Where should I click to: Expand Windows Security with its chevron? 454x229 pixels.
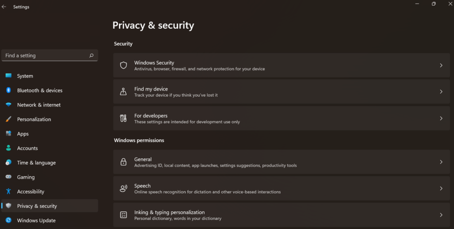(x=441, y=65)
